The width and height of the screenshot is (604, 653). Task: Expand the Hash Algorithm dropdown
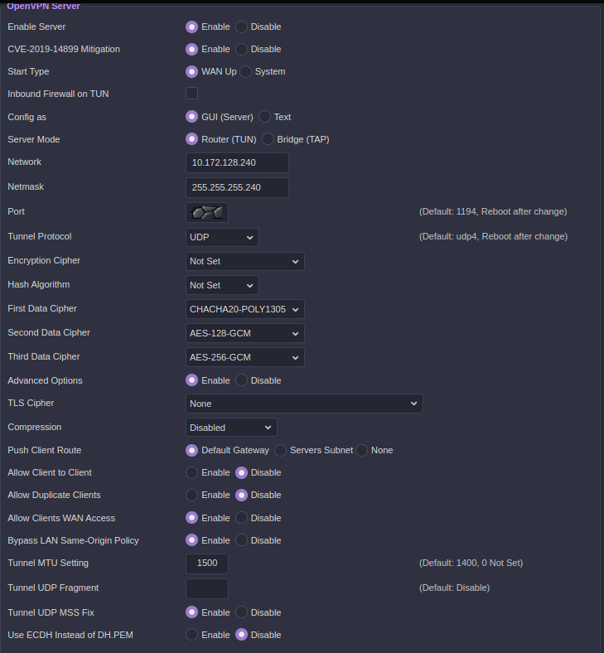point(222,285)
